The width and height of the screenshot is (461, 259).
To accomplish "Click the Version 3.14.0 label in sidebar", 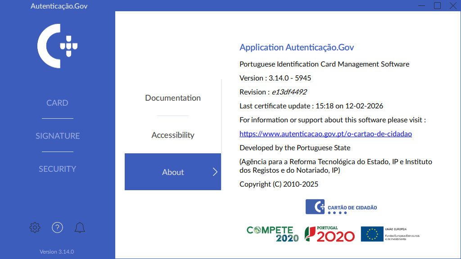I will pos(57,252).
